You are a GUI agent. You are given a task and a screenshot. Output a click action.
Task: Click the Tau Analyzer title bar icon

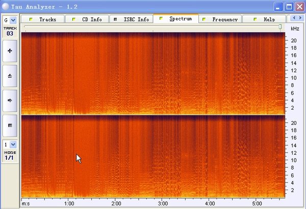[6, 7]
